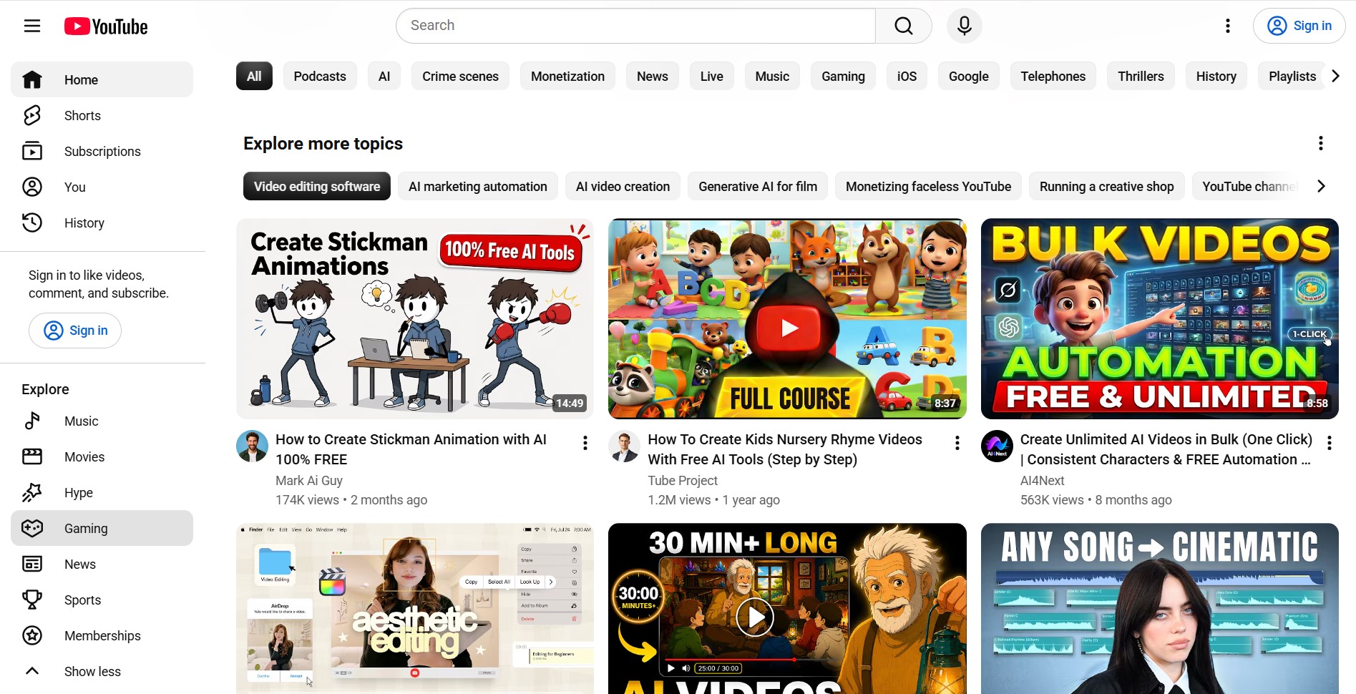The height and width of the screenshot is (694, 1356).
Task: Open History in the left sidebar
Action: point(102,223)
